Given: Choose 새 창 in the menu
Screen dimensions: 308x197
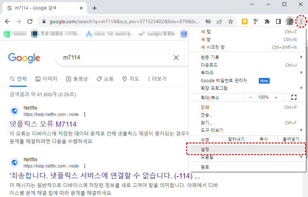Looking at the screenshot, I should point(248,39).
